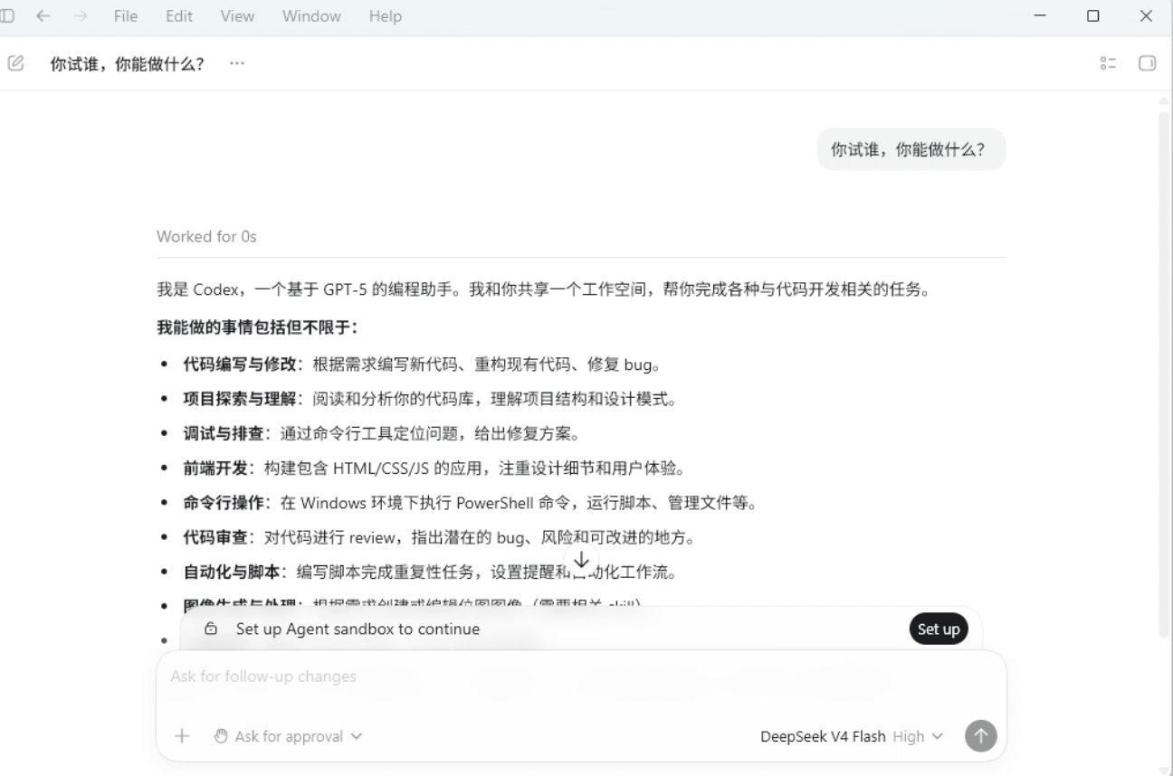This screenshot has height=776, width=1173.
Task: Click the lock icon in sandbox banner
Action: (211, 629)
